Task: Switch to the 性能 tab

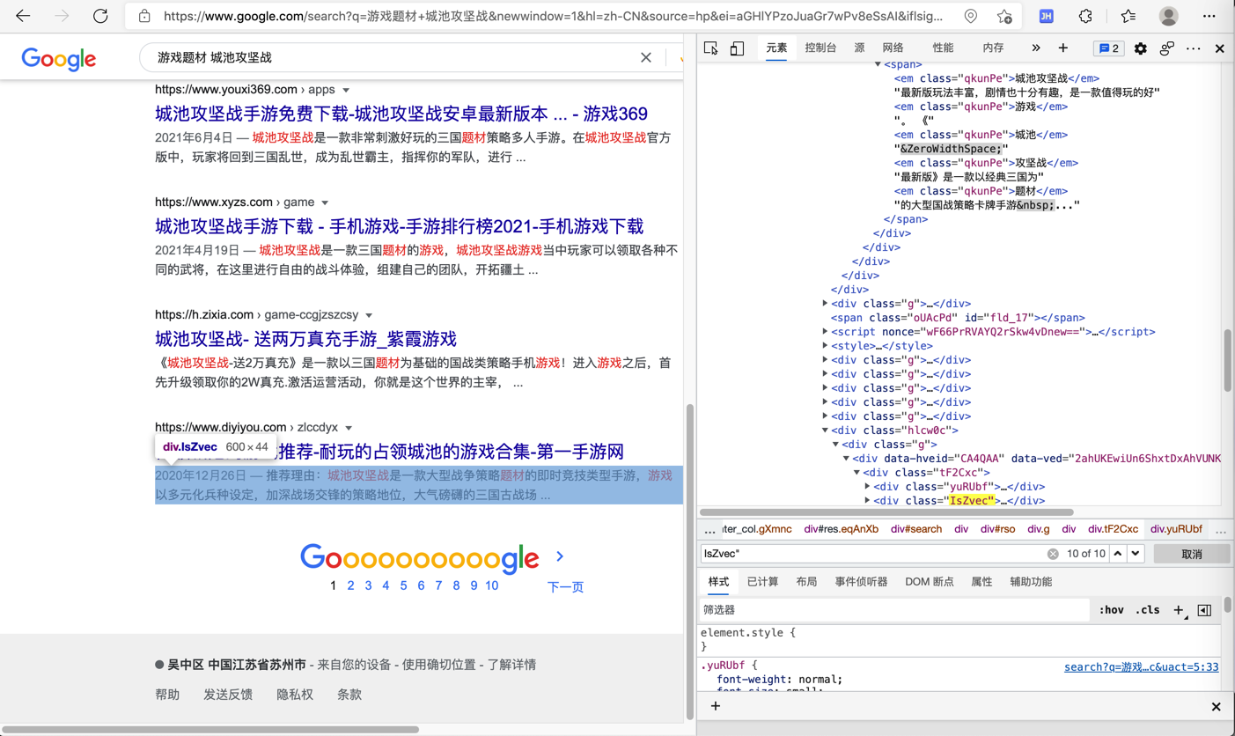Action: (x=943, y=48)
